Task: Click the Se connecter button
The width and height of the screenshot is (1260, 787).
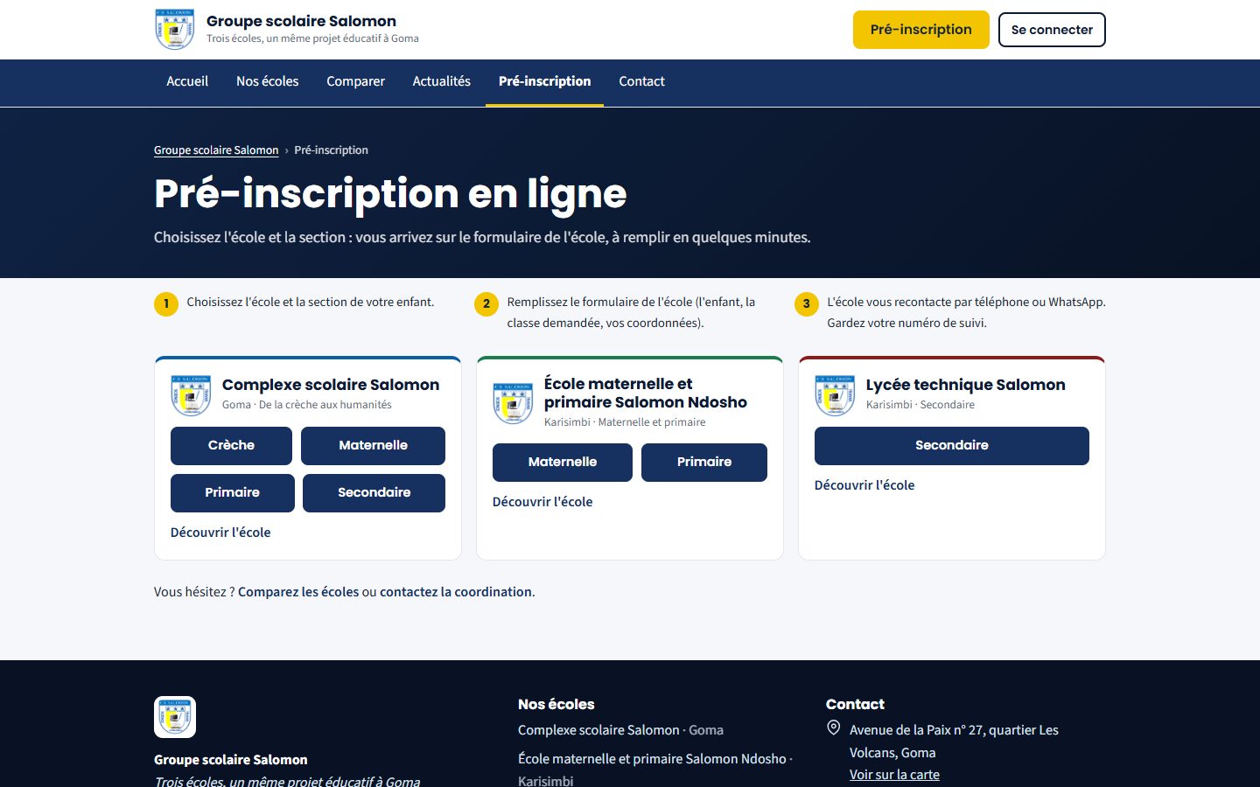Action: [1052, 30]
